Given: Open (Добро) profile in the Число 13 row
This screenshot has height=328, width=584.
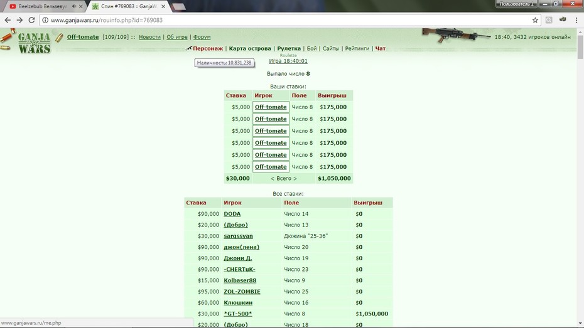Looking at the screenshot, I should (235, 225).
